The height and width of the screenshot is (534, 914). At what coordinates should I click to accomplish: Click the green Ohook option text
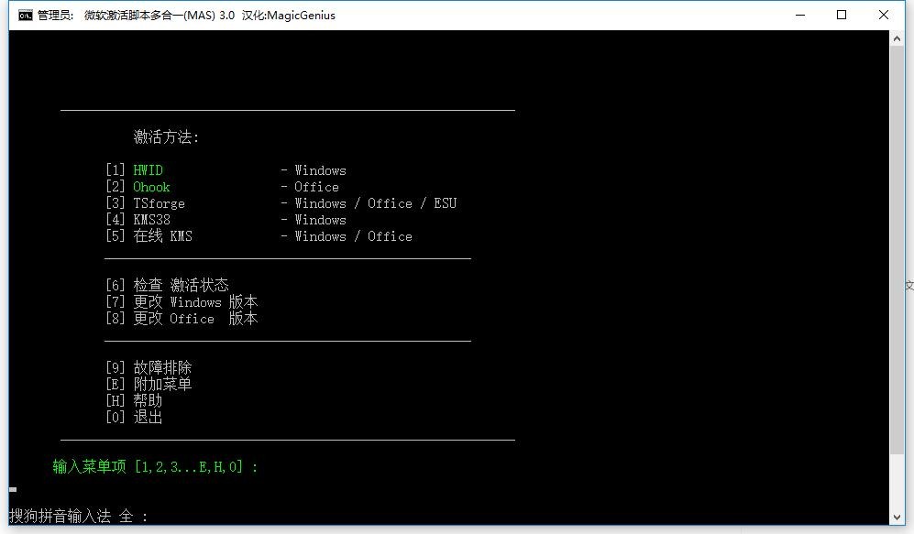pos(151,187)
